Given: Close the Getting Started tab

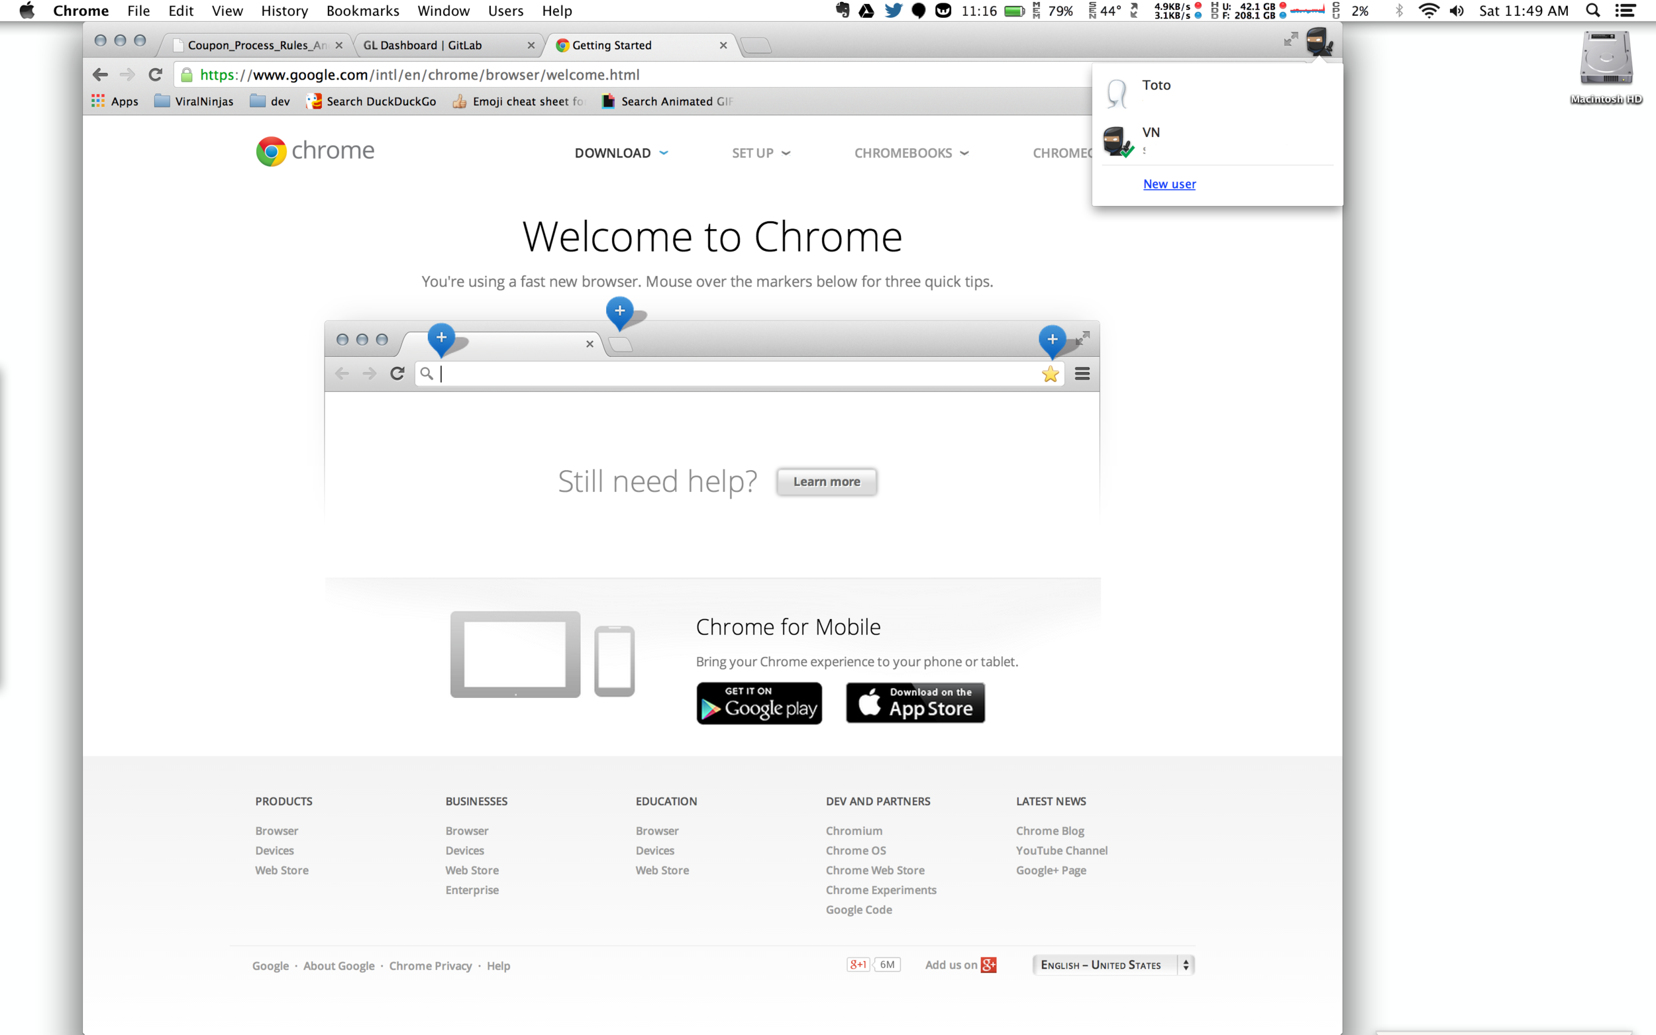Looking at the screenshot, I should [723, 45].
